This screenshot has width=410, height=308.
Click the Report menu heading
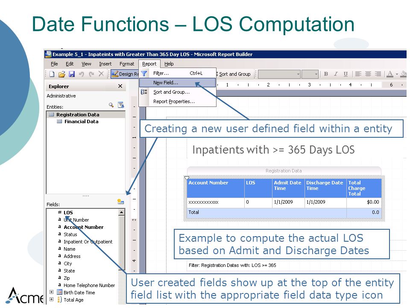pos(149,64)
